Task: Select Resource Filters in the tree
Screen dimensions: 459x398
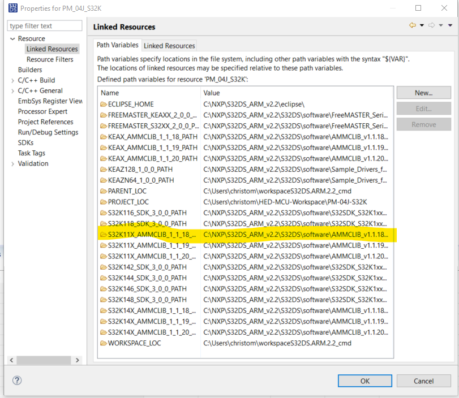Action: [x=50, y=59]
